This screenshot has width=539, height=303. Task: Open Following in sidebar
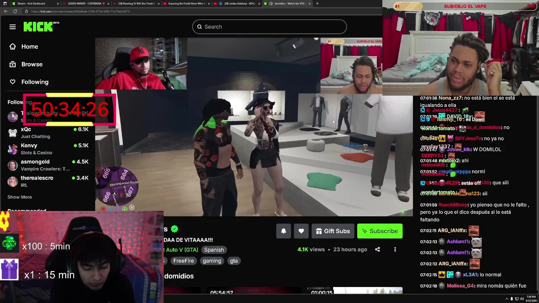tap(35, 82)
